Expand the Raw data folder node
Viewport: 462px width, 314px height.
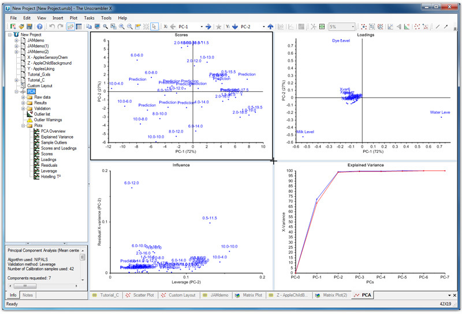pos(23,97)
